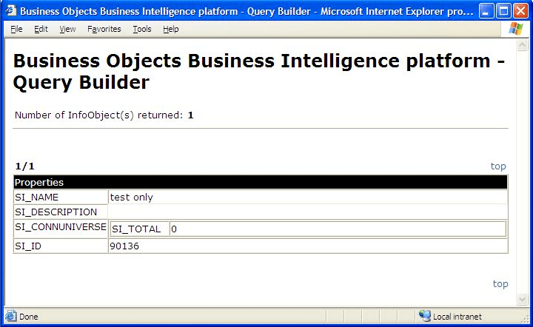Image resolution: width=533 pixels, height=327 pixels.
Task: Open the Edit menu
Action: click(41, 29)
